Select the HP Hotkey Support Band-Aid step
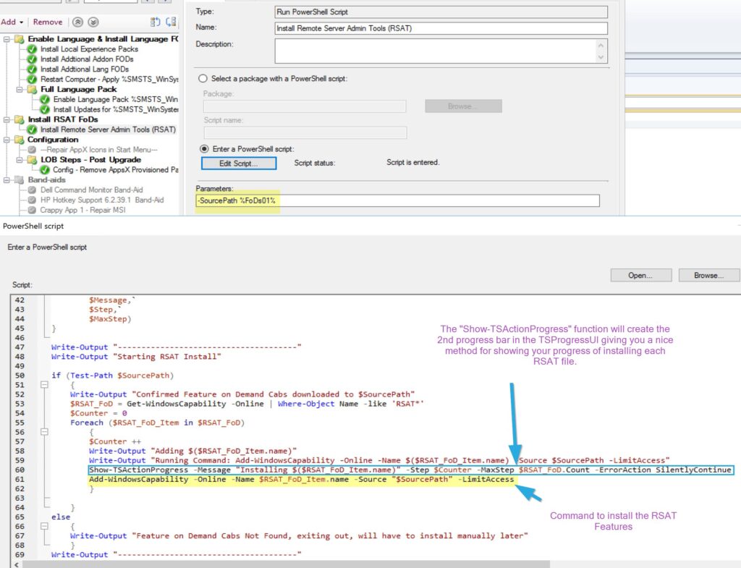Screen dimensions: 741x568 click(101, 200)
